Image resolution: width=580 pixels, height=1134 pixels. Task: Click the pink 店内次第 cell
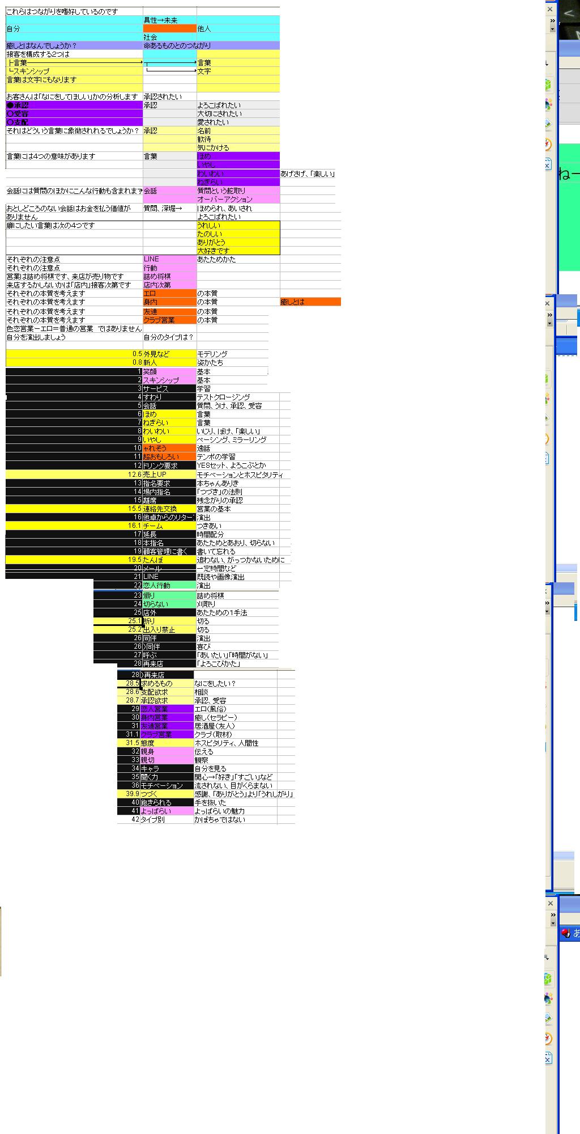170,285
